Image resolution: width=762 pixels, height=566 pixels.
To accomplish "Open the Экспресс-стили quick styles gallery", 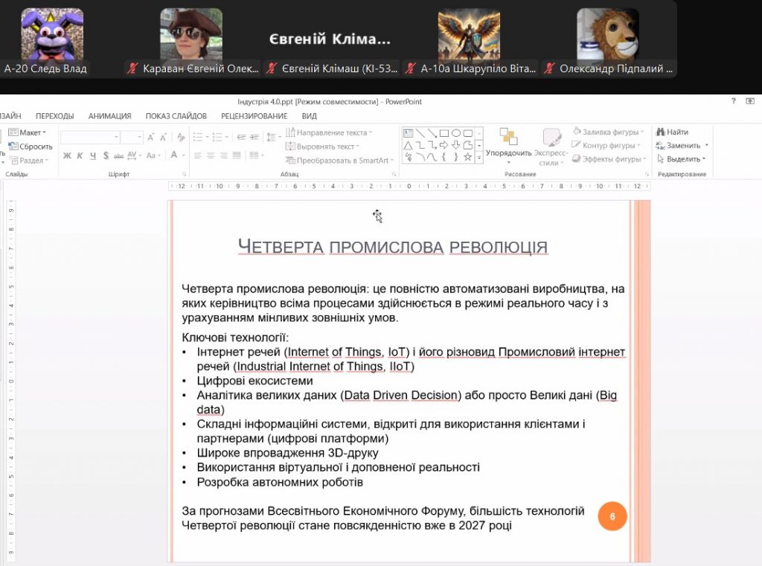I will coord(551,147).
